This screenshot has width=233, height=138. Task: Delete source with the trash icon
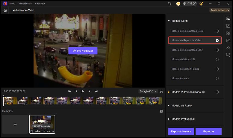click(x=161, y=111)
